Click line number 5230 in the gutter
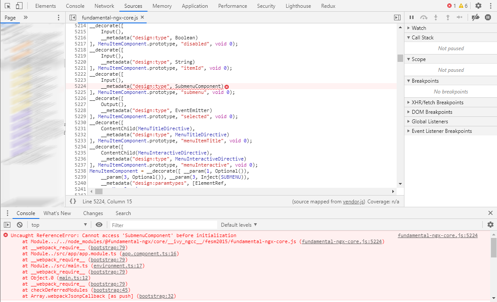The width and height of the screenshot is (497, 302). click(80, 122)
